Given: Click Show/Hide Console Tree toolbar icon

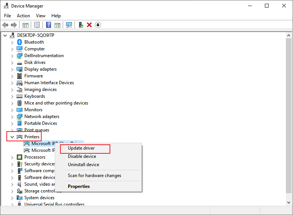Looking at the screenshot, I should [26, 25].
